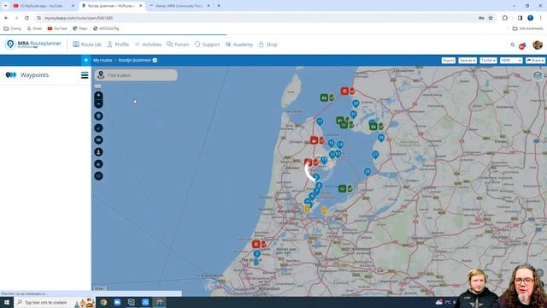The width and height of the screenshot is (547, 308).
Task: Open the map layers selector
Action: (538, 75)
